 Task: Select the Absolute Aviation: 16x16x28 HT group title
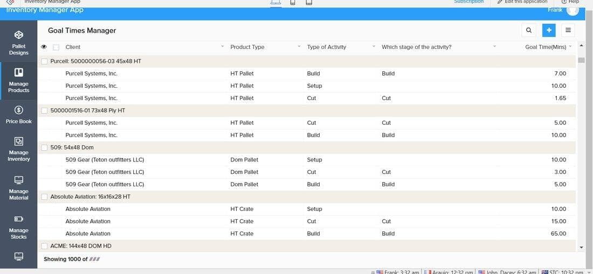pyautogui.click(x=91, y=197)
